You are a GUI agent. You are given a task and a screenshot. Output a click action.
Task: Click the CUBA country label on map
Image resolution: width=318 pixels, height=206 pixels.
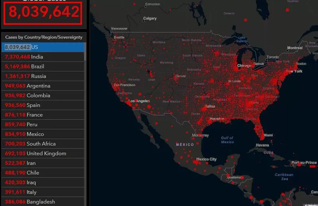[x=269, y=153]
